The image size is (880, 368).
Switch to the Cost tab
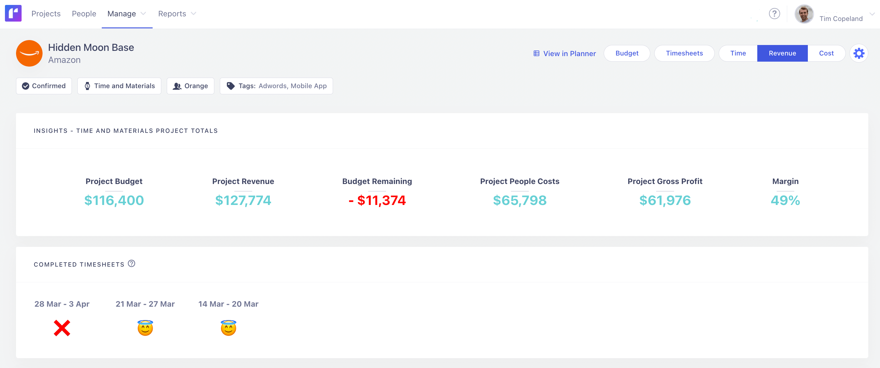pos(826,53)
